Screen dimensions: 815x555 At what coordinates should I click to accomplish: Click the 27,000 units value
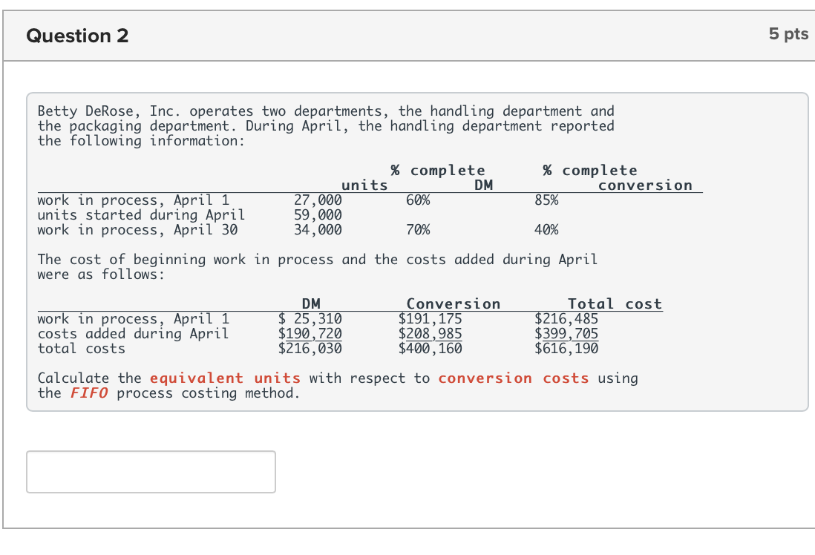pos(318,200)
